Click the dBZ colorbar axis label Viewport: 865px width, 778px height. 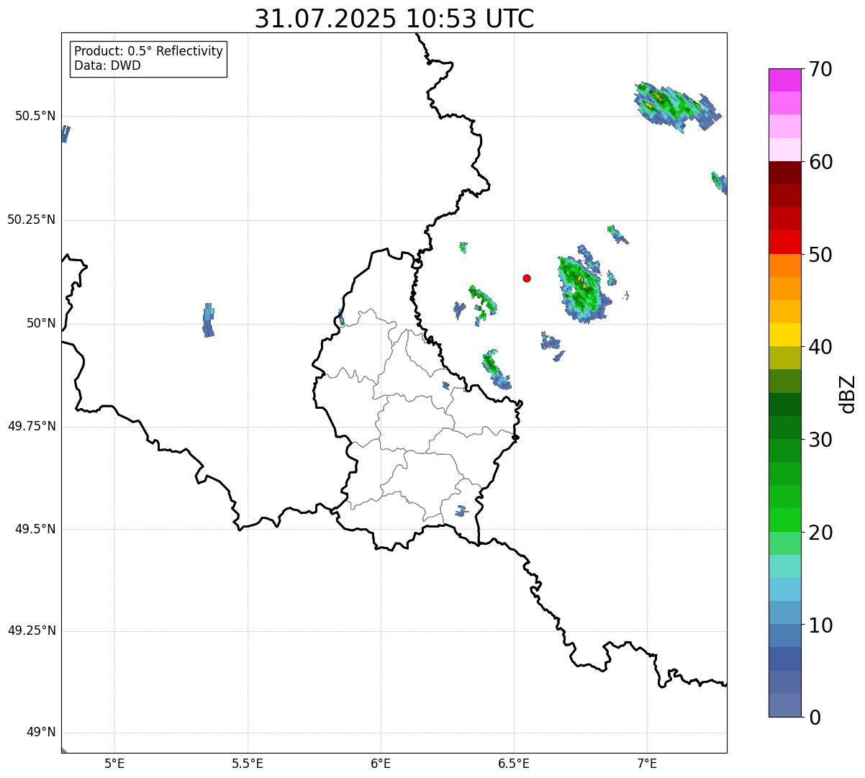pyautogui.click(x=848, y=393)
